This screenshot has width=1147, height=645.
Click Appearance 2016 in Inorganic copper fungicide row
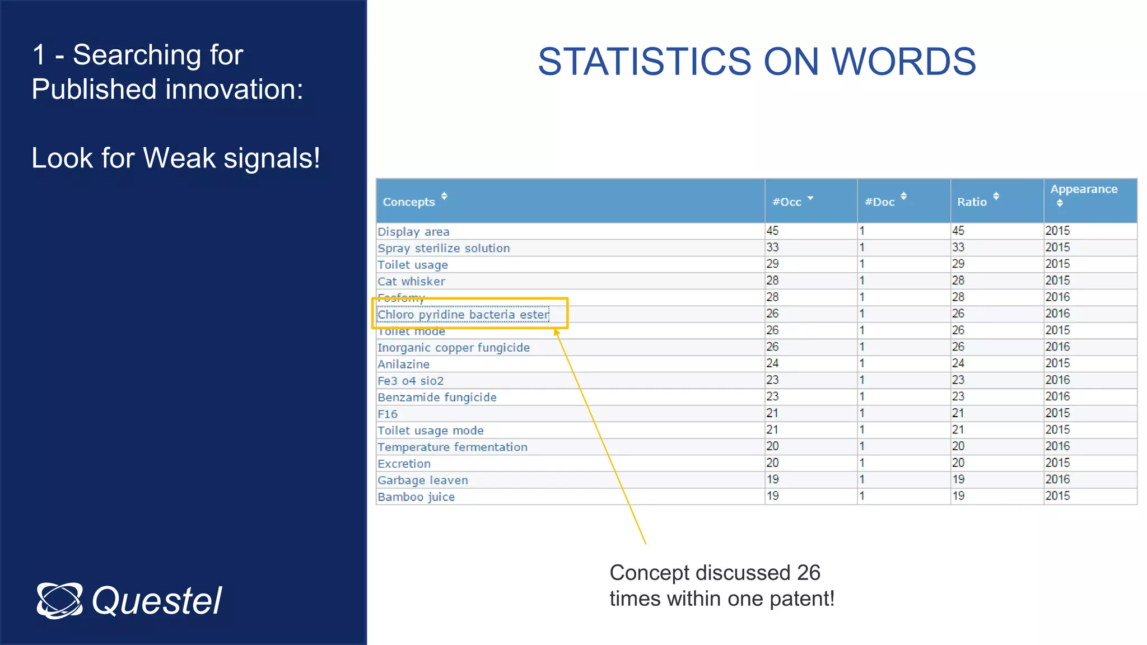click(1057, 347)
